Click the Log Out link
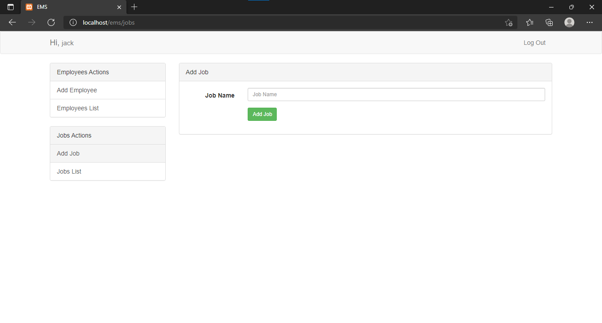The image size is (602, 323). click(x=534, y=43)
